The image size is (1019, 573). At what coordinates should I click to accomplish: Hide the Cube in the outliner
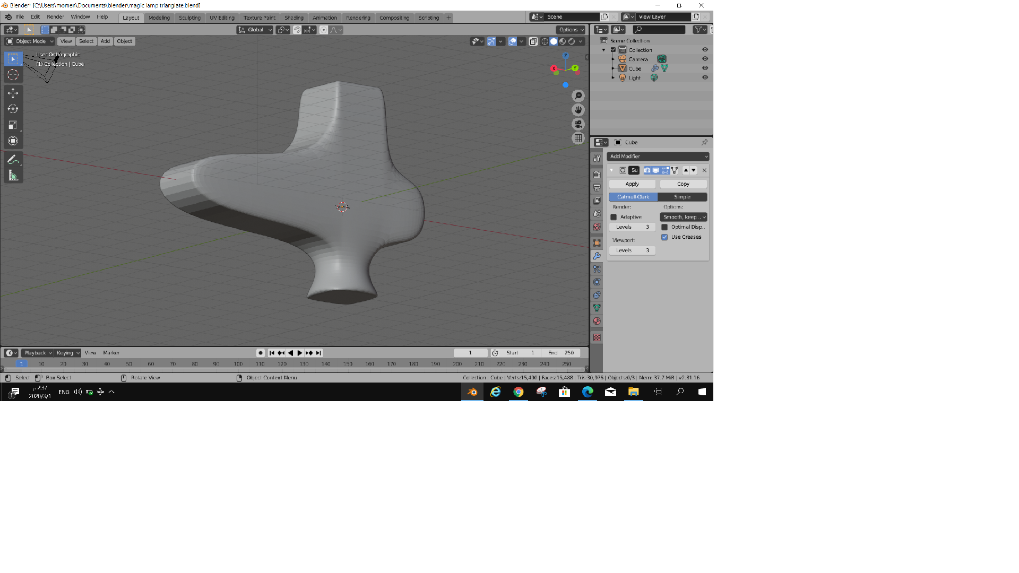(705, 68)
